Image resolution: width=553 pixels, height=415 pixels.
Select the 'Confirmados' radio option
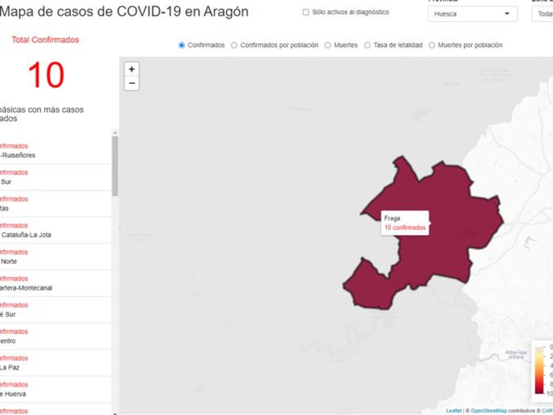click(181, 45)
